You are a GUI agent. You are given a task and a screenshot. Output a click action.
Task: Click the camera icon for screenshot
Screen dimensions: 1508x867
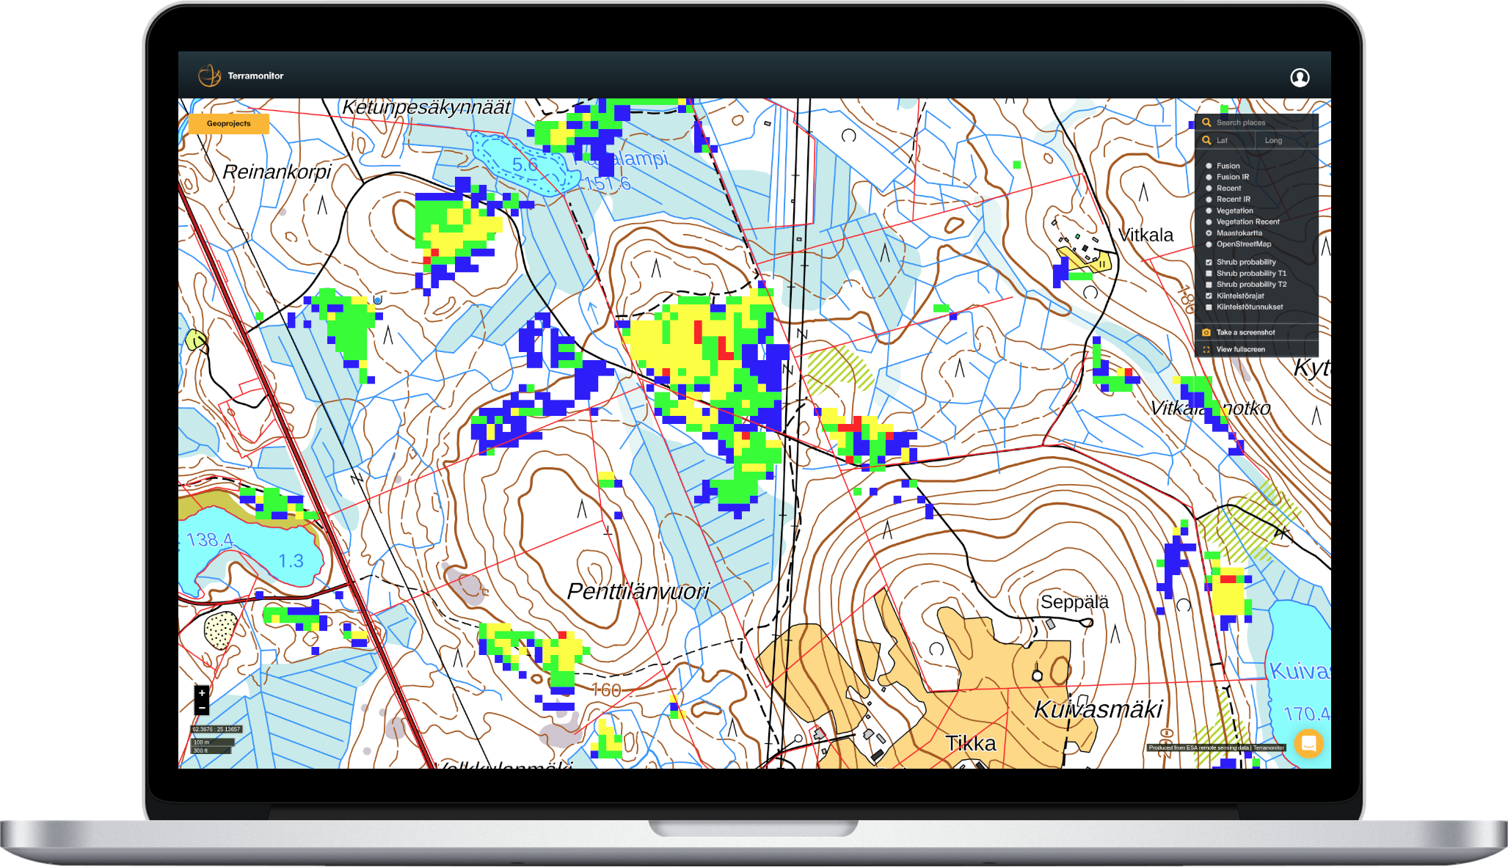tap(1206, 332)
